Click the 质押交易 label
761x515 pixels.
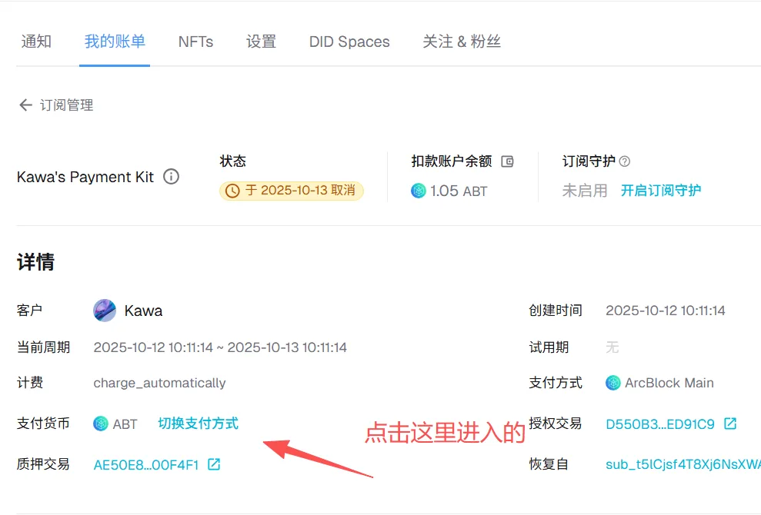click(x=43, y=464)
